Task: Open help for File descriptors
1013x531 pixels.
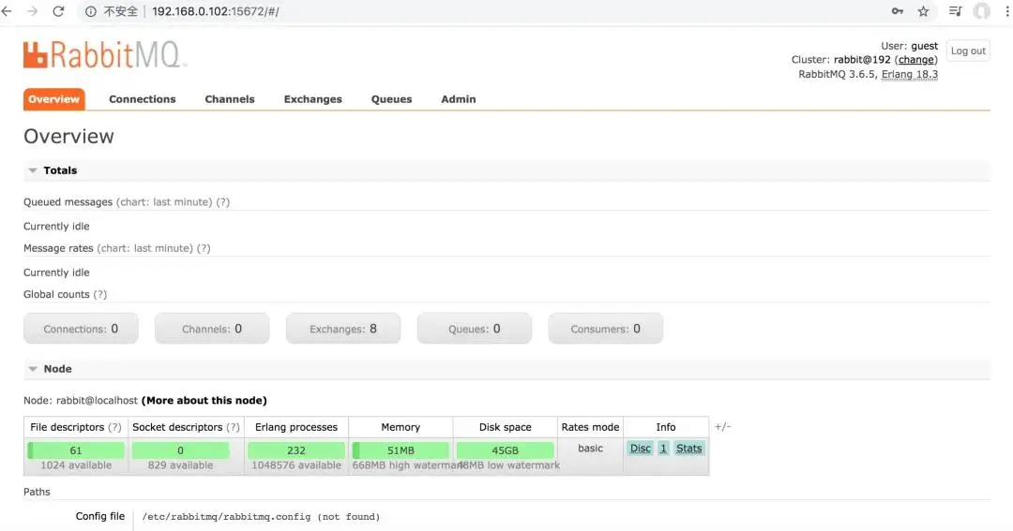Action: click(114, 427)
